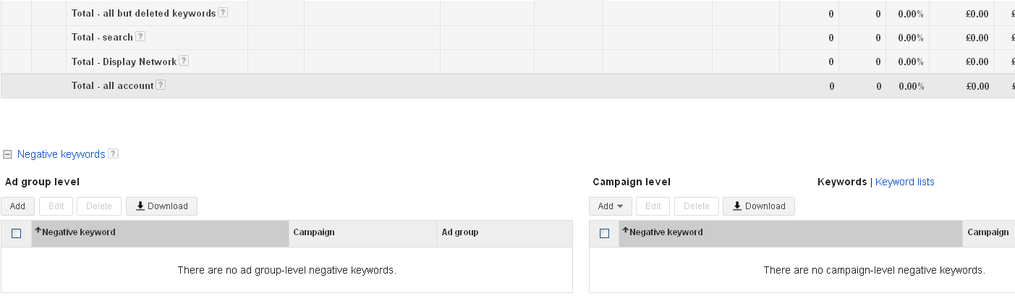Collapse the Negative keywords section
The image size is (1015, 304).
(8, 154)
